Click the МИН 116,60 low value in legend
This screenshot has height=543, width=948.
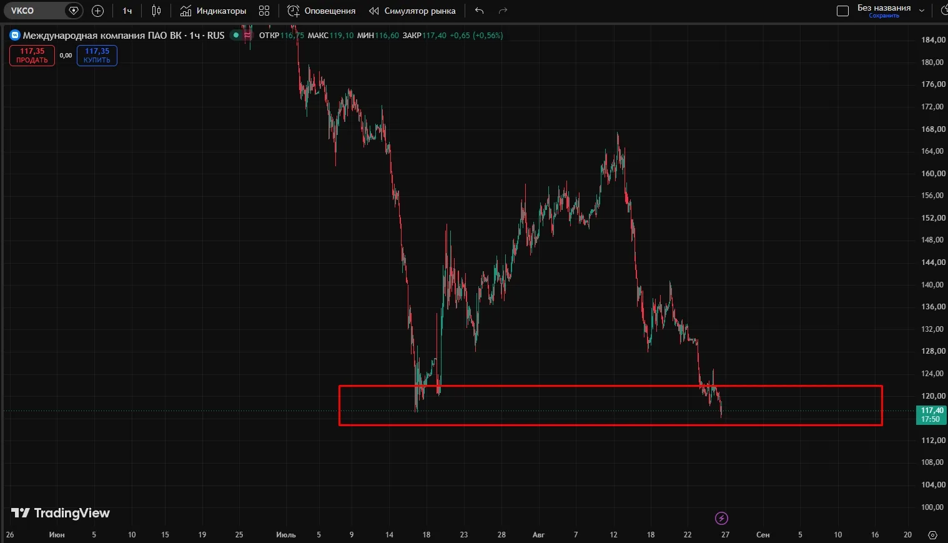pos(378,36)
